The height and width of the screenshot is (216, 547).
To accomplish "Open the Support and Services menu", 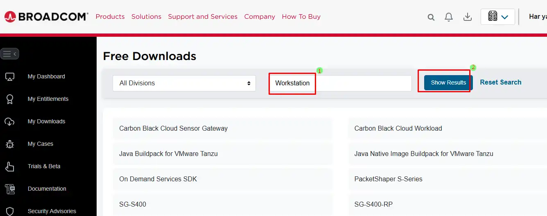I will (203, 17).
